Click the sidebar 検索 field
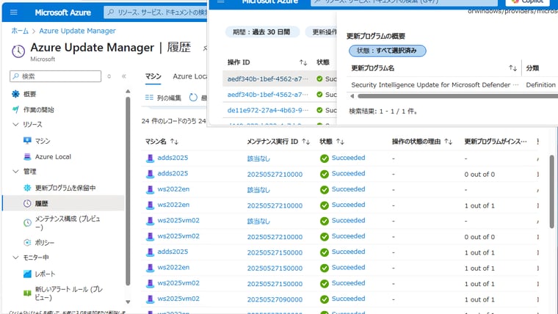Image resolution: width=558 pixels, height=314 pixels. [x=56, y=76]
